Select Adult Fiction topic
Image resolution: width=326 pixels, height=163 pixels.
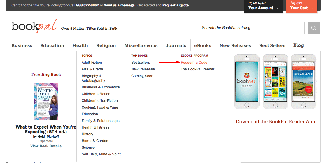point(92,63)
